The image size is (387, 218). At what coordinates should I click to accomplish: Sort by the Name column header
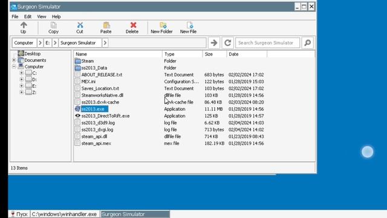[118, 54]
